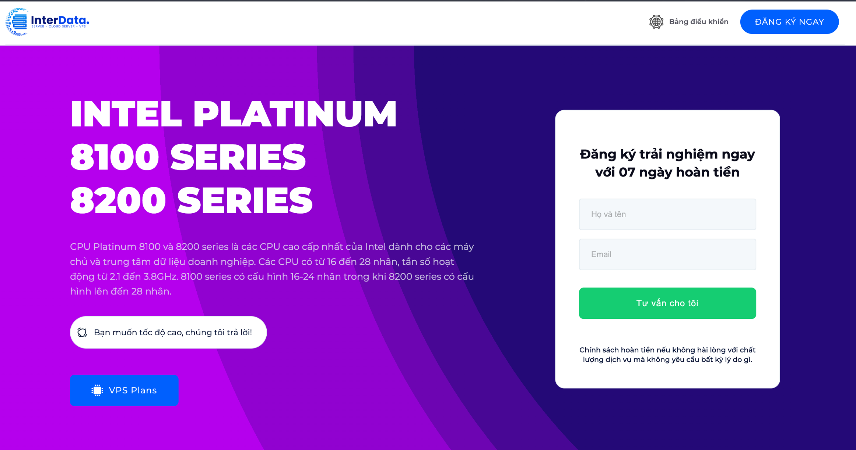Click the InterData brand name text
This screenshot has height=450, width=856.
click(x=60, y=20)
